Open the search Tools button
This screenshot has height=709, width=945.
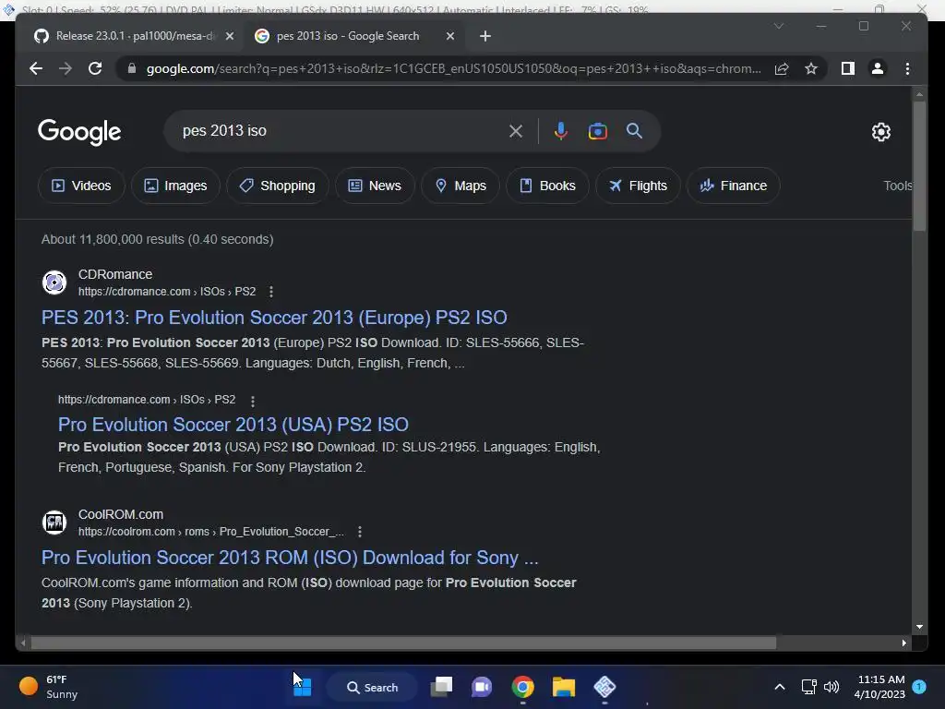pos(898,186)
